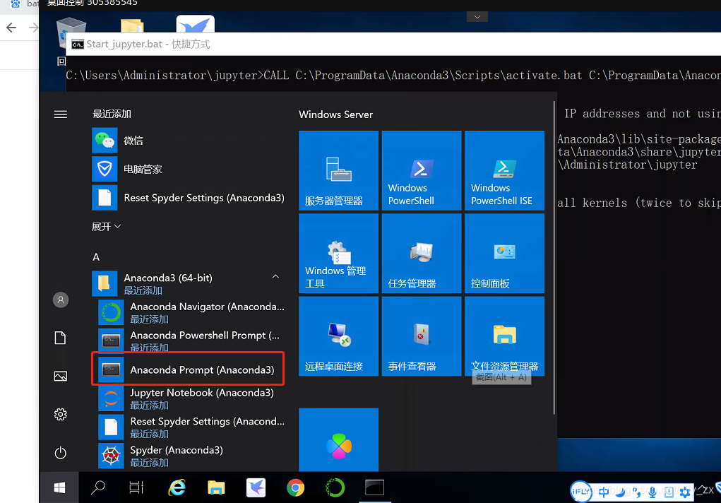The width and height of the screenshot is (721, 503).
Task: Click the letter A group header
Action: coord(96,256)
